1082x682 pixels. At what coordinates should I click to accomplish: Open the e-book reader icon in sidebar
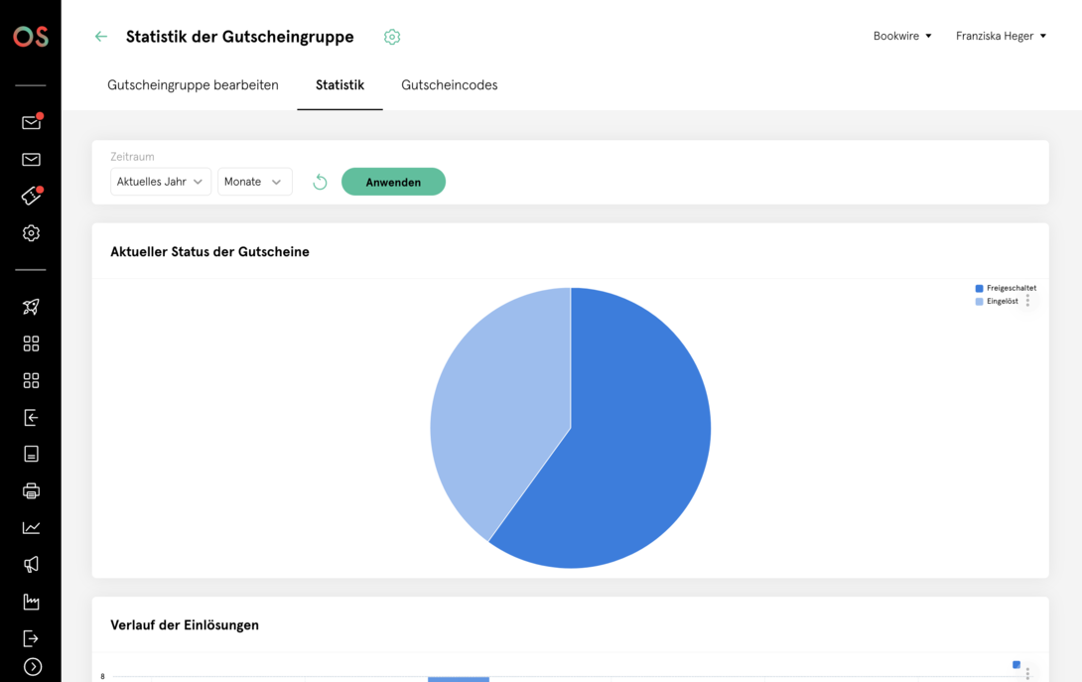point(31,455)
